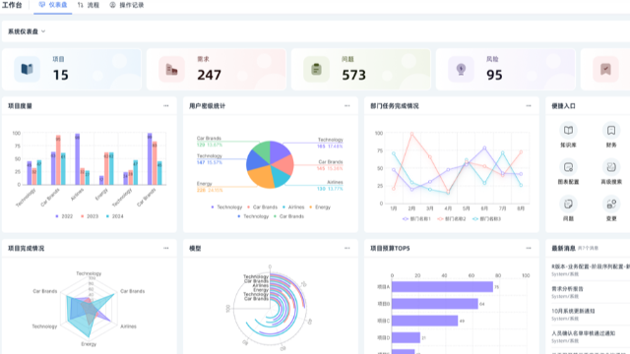Open the 需求分析报告 message
This screenshot has height=354, width=630.
567,288
